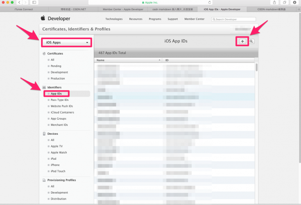
Task: Select Pass Type IDs
Action: tap(59, 100)
